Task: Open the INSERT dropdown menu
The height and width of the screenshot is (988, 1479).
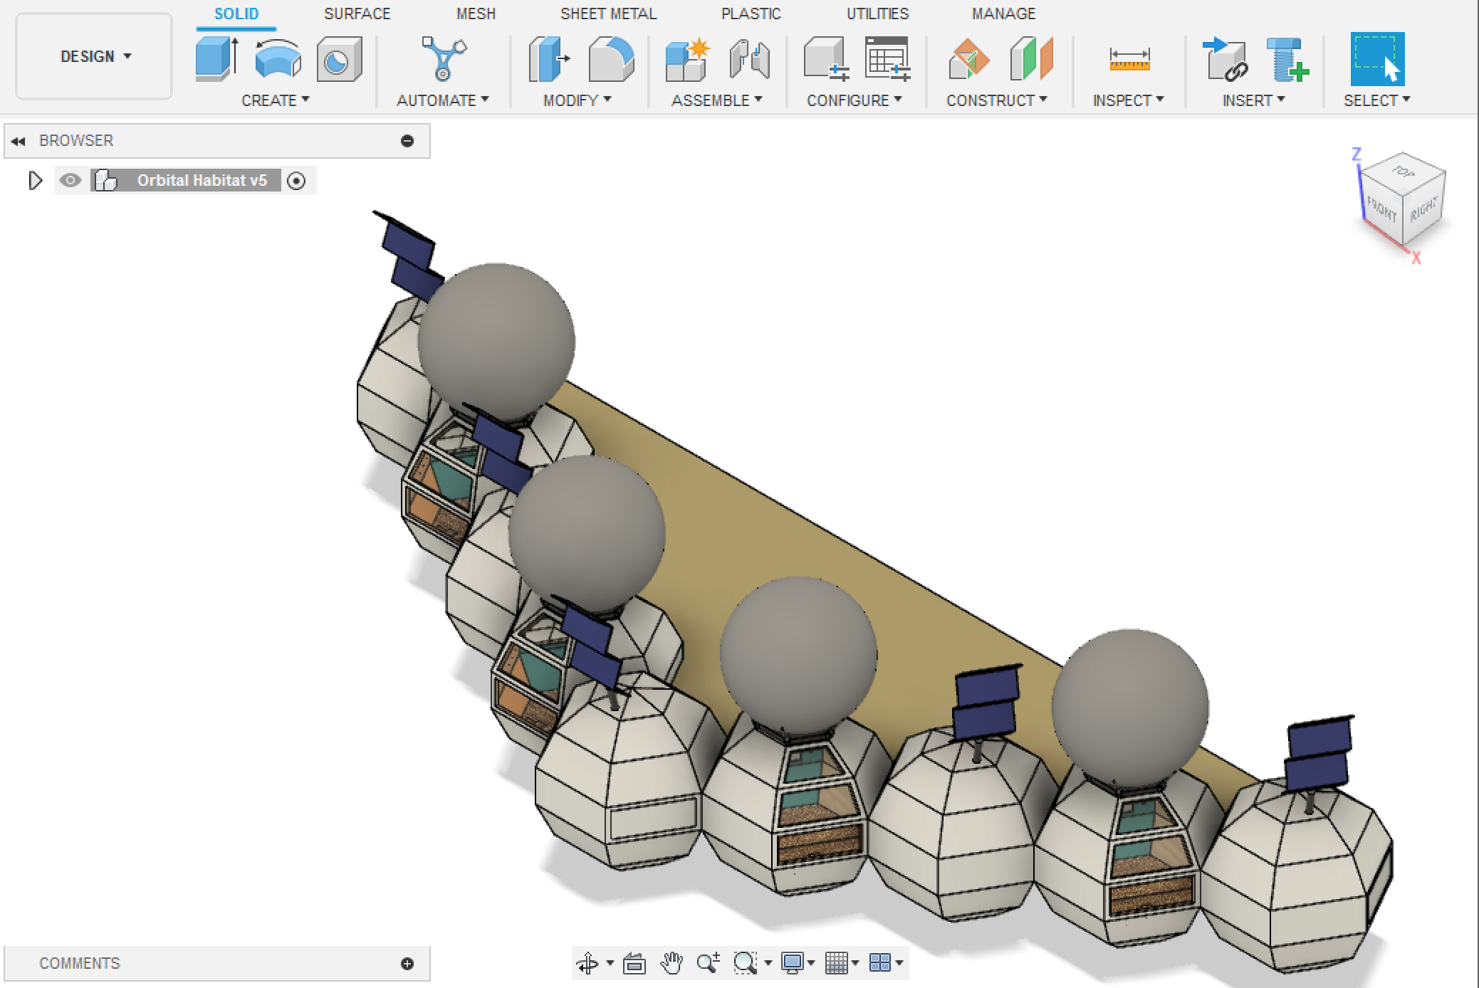Action: pos(1254,100)
